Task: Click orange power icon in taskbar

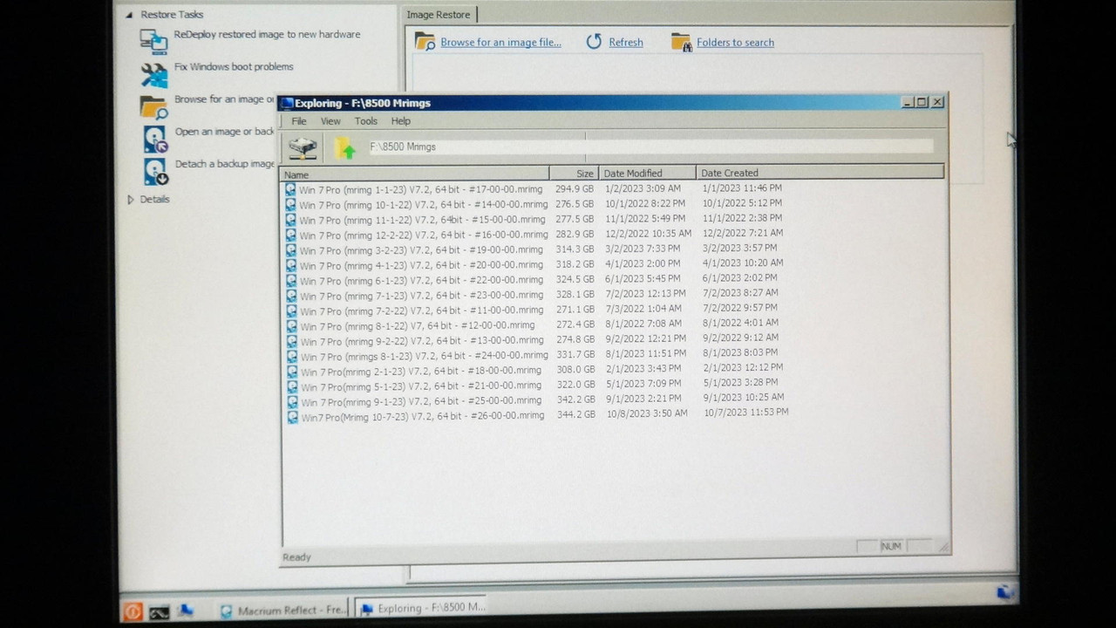Action: coord(133,611)
